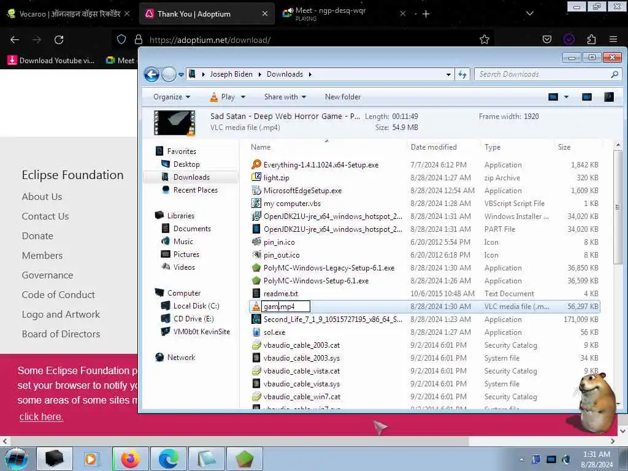Select Favorites in the navigation pane

click(182, 151)
